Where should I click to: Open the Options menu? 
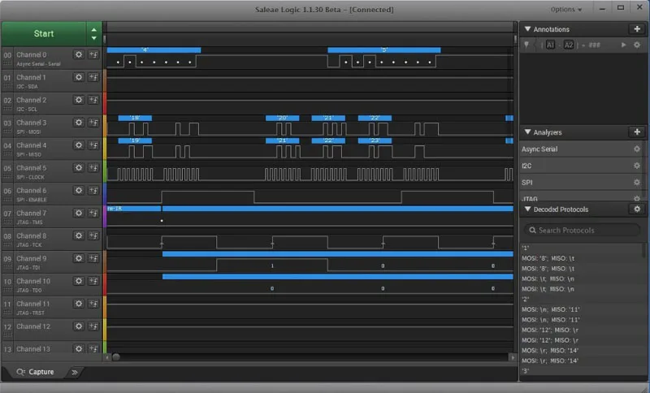(565, 9)
